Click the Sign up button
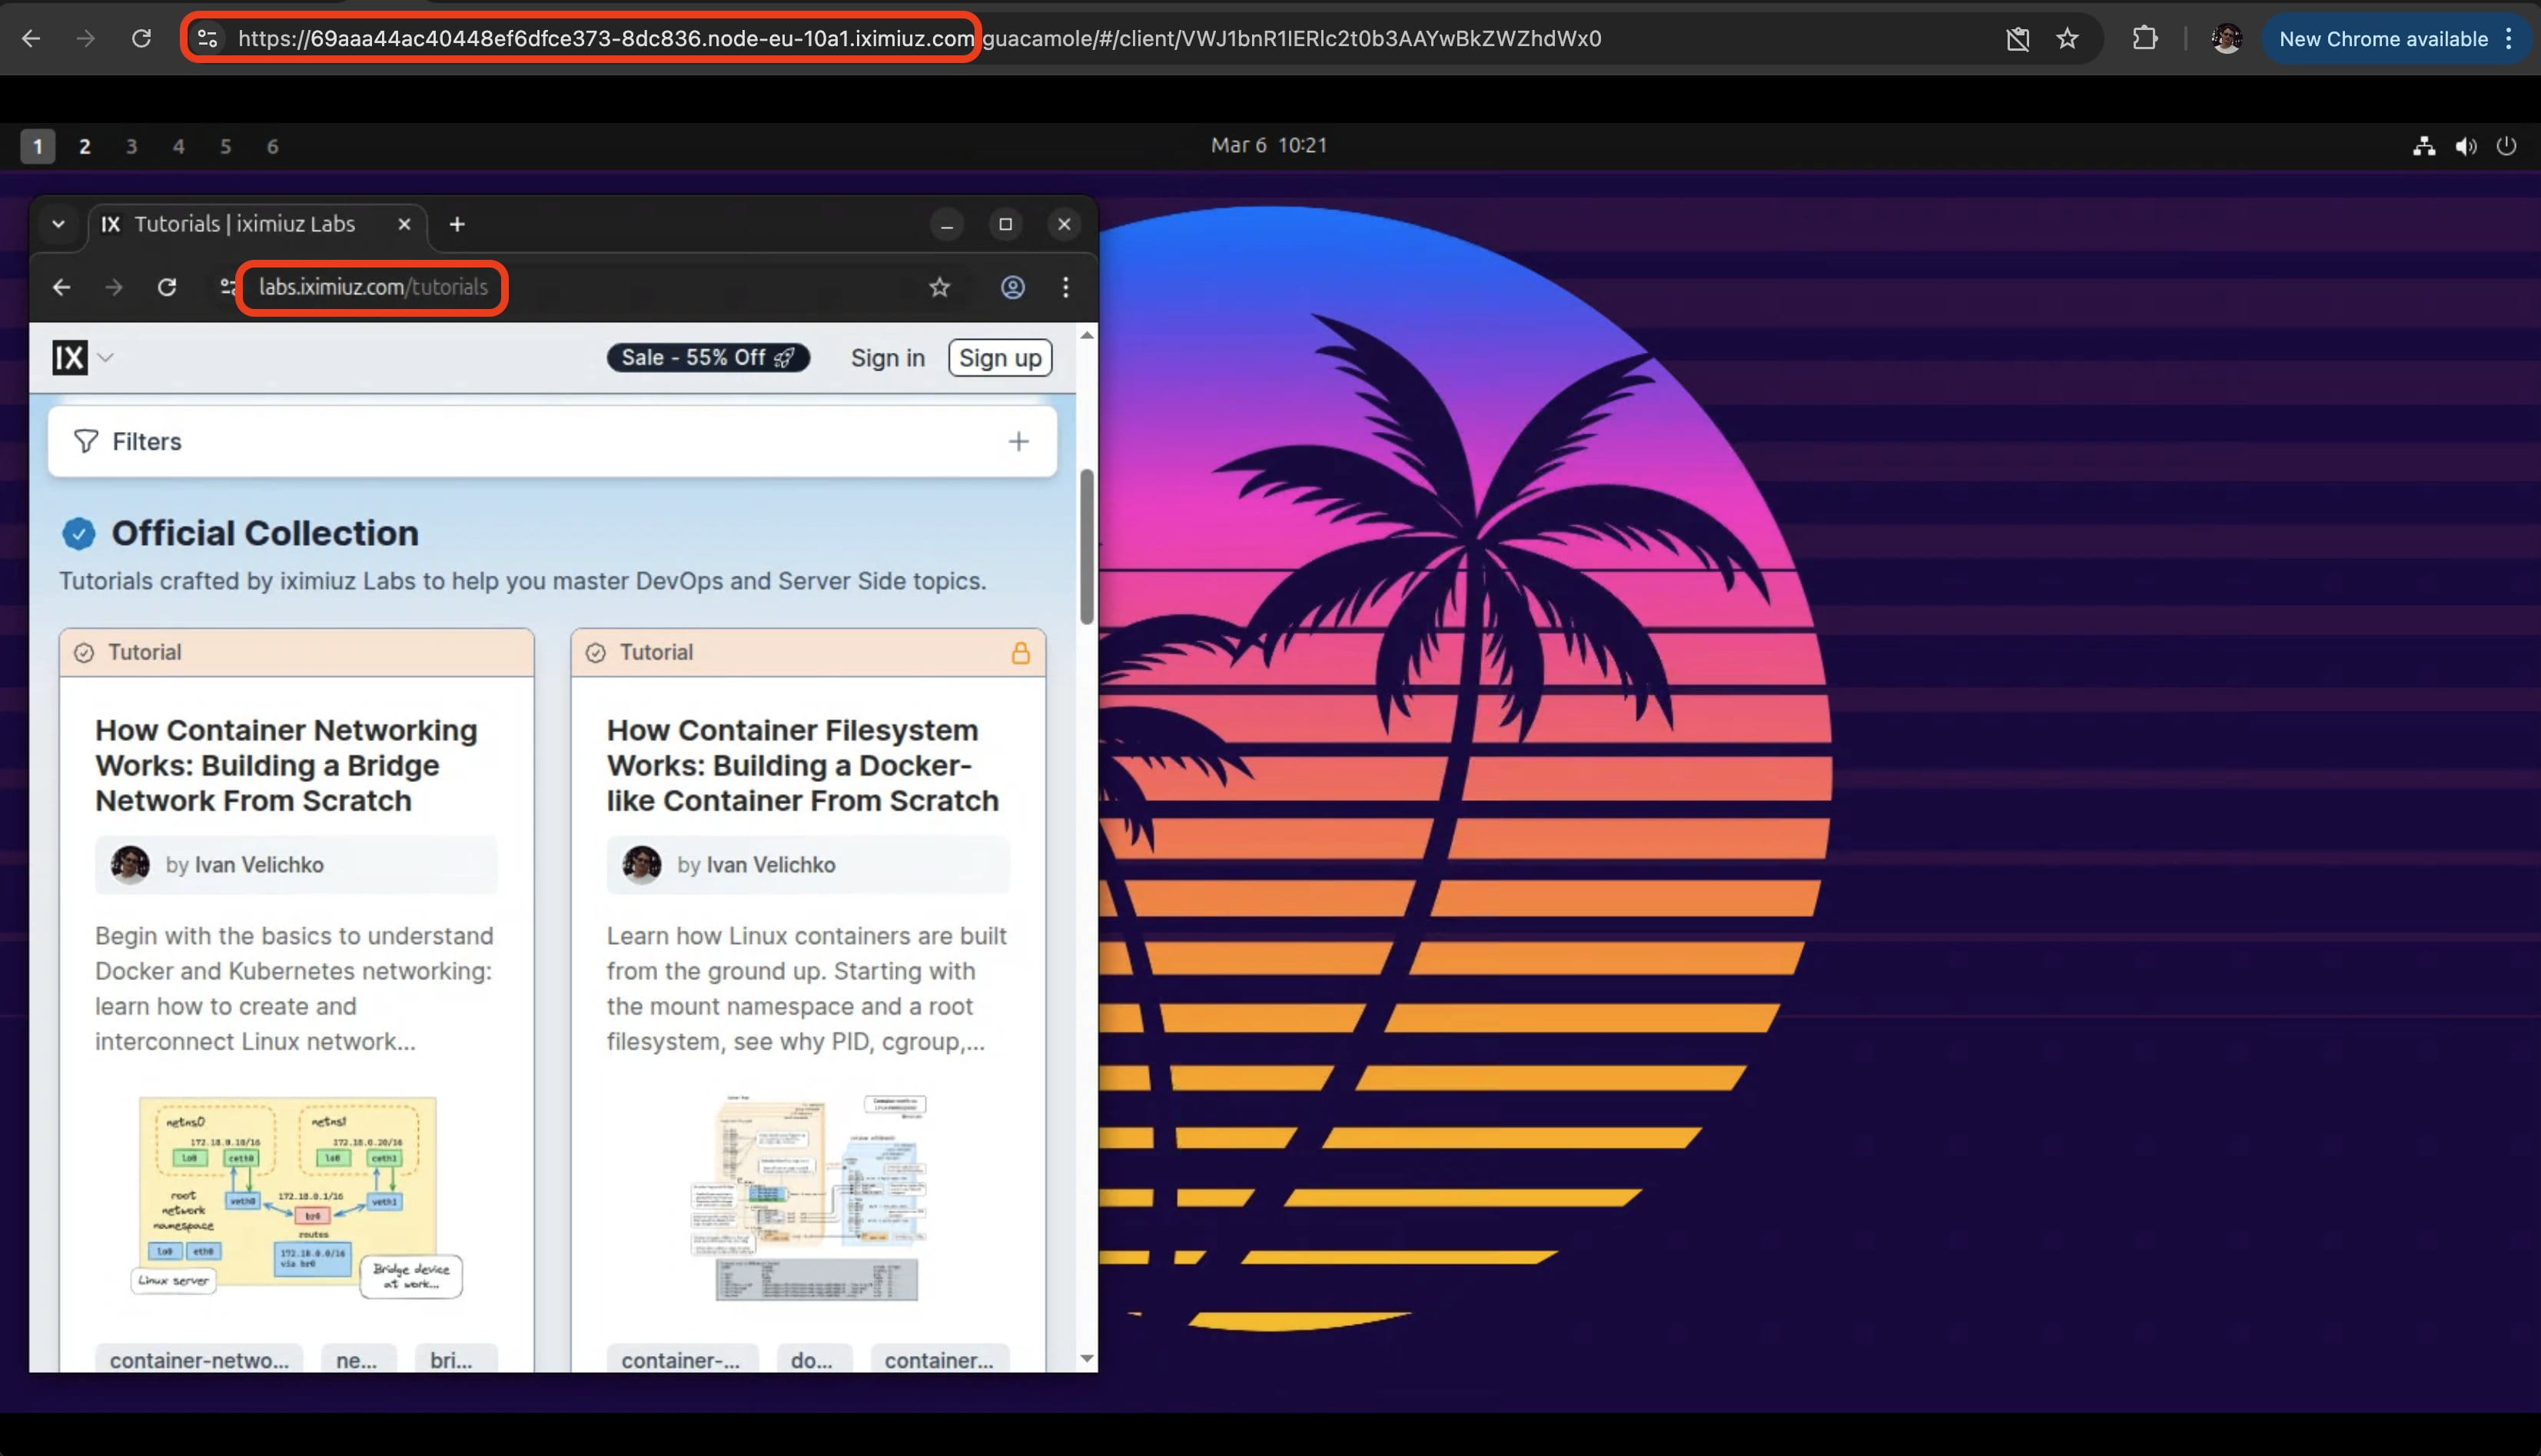 click(1000, 357)
